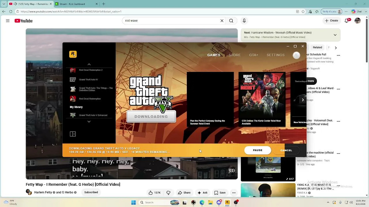This screenshot has height=207, width=369.
Task: Open File Explorer from the taskbar
Action: 210,202
